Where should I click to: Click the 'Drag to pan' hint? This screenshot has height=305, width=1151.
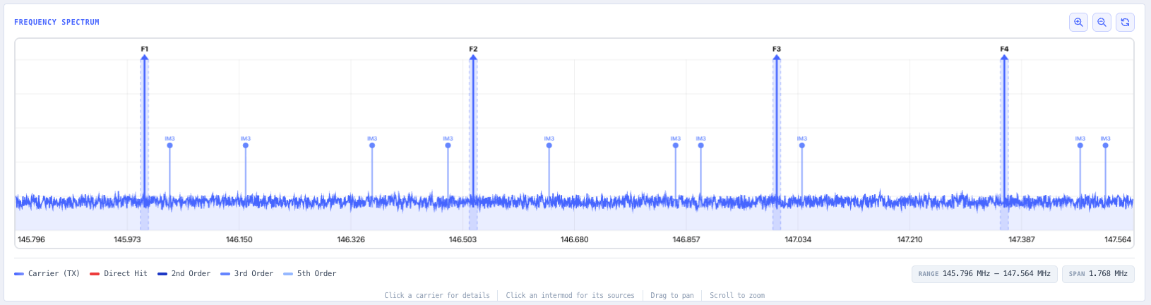[672, 295]
